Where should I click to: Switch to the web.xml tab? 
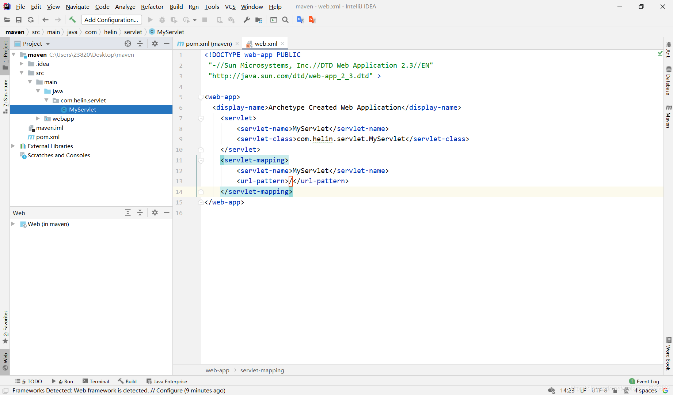point(266,44)
